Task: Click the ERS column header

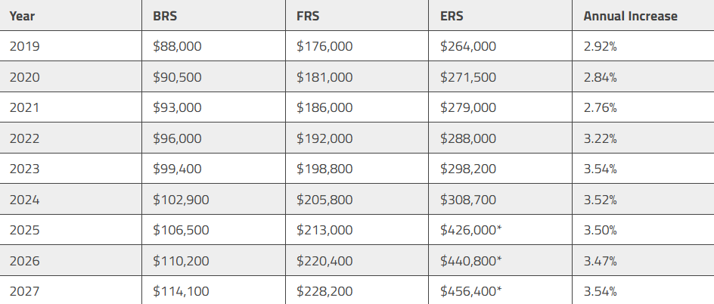Action: (x=500, y=15)
